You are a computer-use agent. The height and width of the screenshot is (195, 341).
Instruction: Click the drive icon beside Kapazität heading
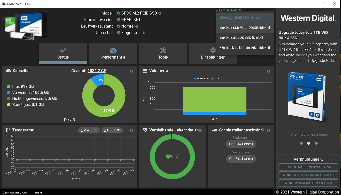point(8,71)
